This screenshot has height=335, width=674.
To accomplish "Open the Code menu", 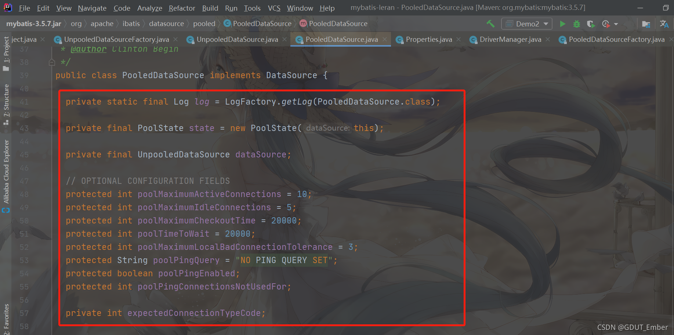I will 122,8.
